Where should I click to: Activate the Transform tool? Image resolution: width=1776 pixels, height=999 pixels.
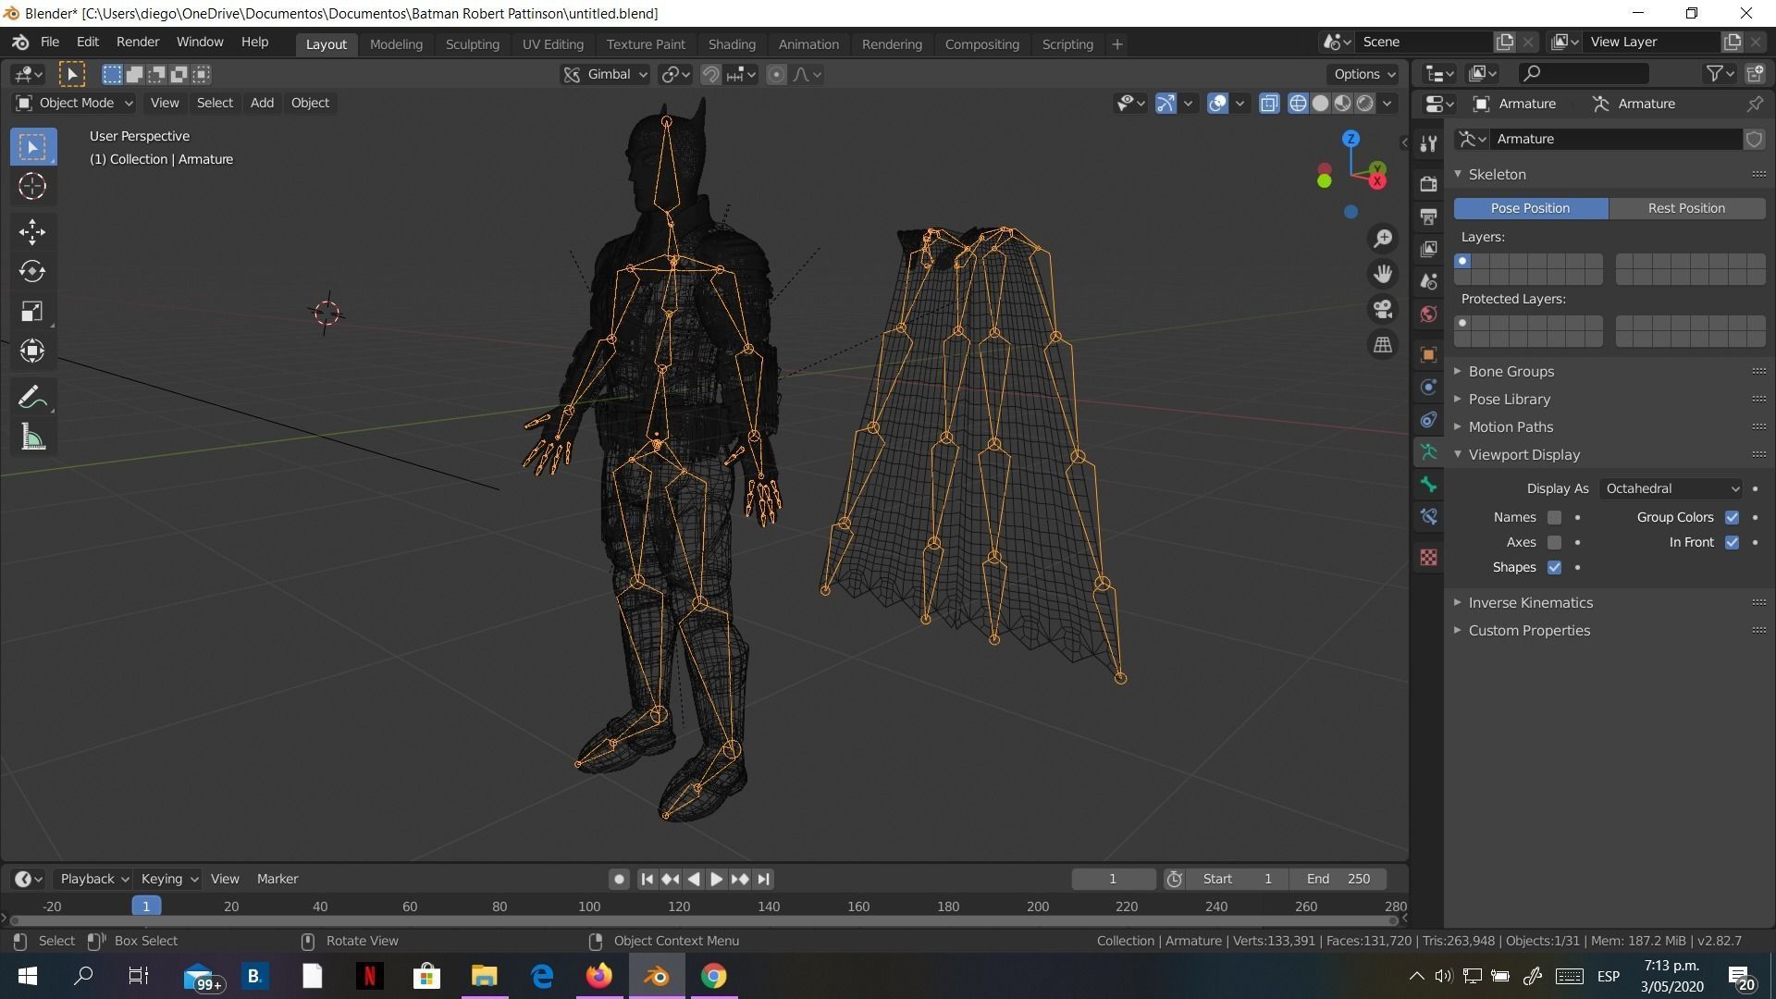tap(32, 351)
